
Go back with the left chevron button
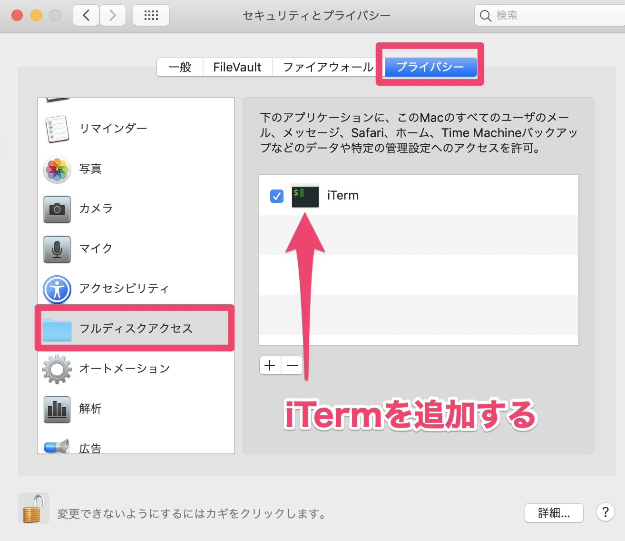86,15
